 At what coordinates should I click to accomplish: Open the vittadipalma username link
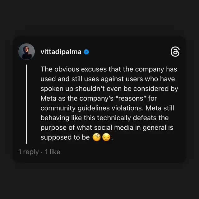pyautogui.click(x=61, y=52)
